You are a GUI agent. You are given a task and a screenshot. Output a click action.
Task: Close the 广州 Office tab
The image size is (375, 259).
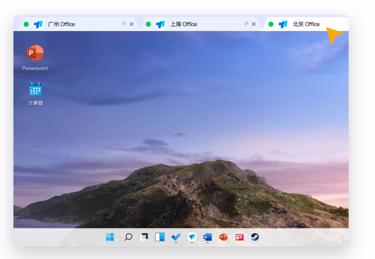[131, 24]
